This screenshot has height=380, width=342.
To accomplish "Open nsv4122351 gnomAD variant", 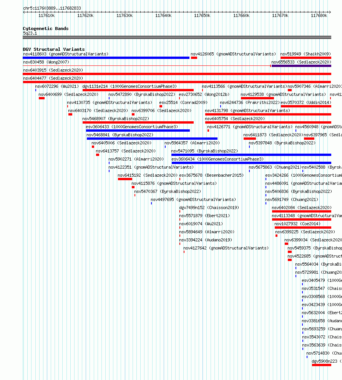I will coord(151,167).
